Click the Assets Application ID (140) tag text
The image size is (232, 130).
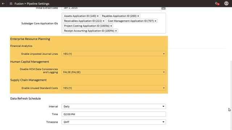coord(80,16)
